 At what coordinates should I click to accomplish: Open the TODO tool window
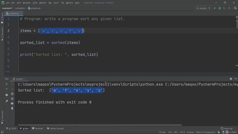coord(11,128)
